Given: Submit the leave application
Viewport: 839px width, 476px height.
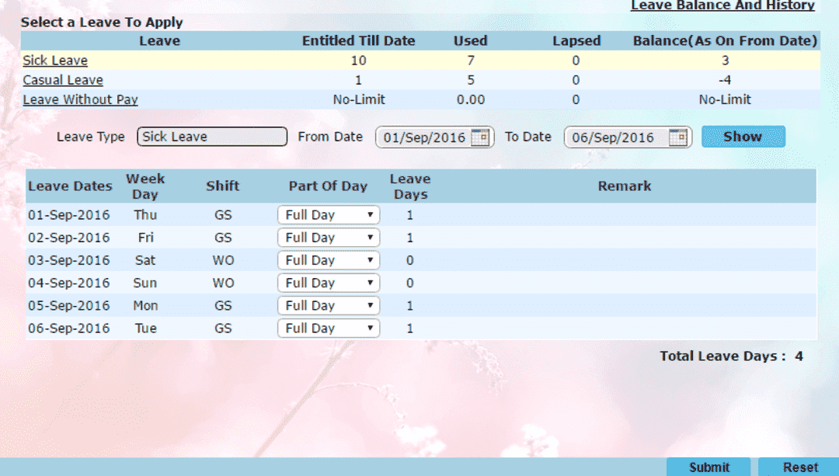Looking at the screenshot, I should pos(708,467).
